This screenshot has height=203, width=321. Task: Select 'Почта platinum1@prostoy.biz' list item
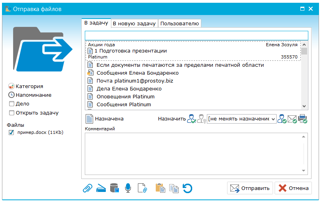click(193, 81)
